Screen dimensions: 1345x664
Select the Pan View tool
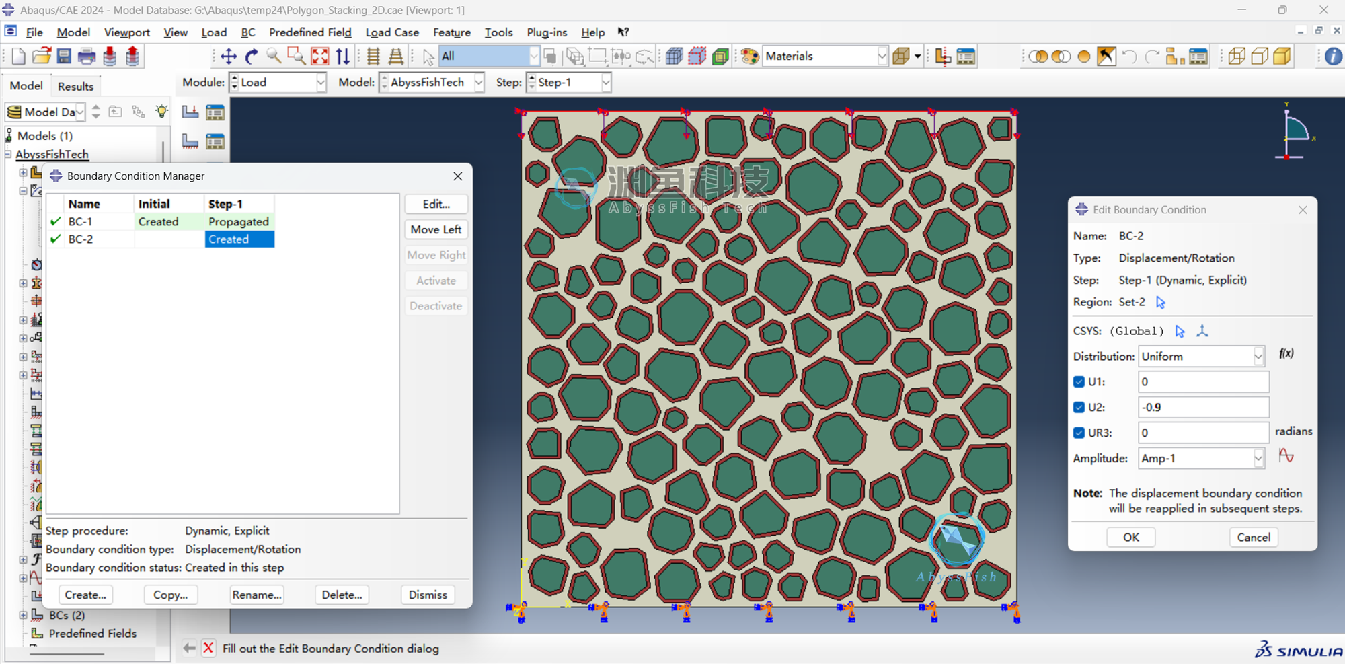click(229, 57)
